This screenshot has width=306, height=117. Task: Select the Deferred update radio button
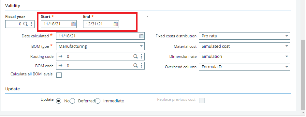(72, 101)
